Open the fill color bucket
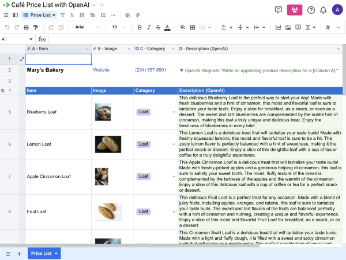346x260 pixels. pos(182,27)
